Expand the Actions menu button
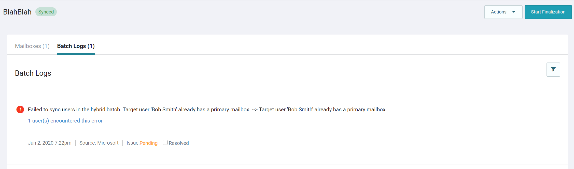The width and height of the screenshot is (574, 169). (503, 12)
